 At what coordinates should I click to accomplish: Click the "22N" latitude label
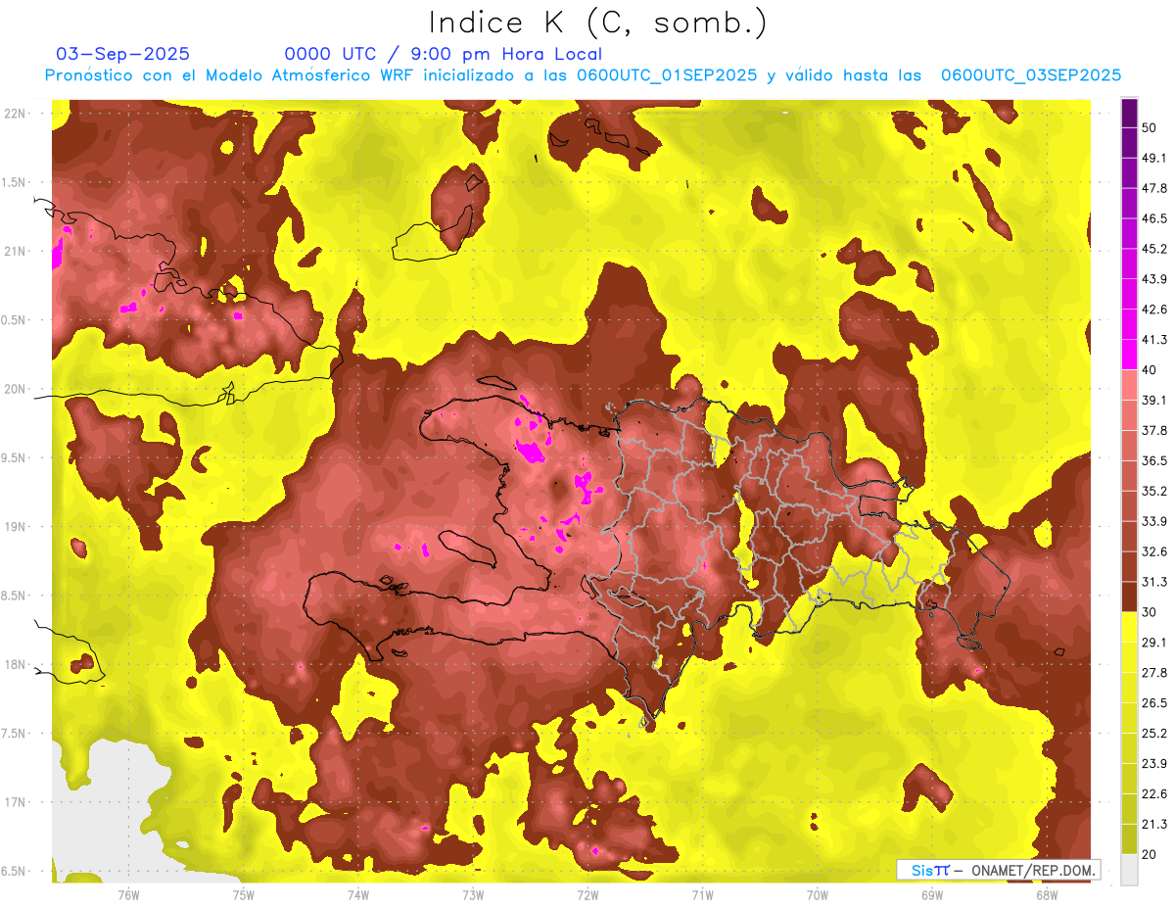pos(16,114)
